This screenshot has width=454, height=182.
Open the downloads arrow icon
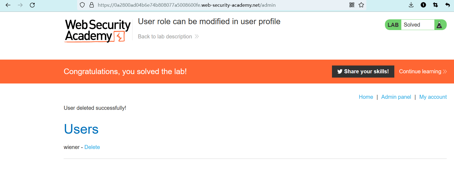(411, 5)
